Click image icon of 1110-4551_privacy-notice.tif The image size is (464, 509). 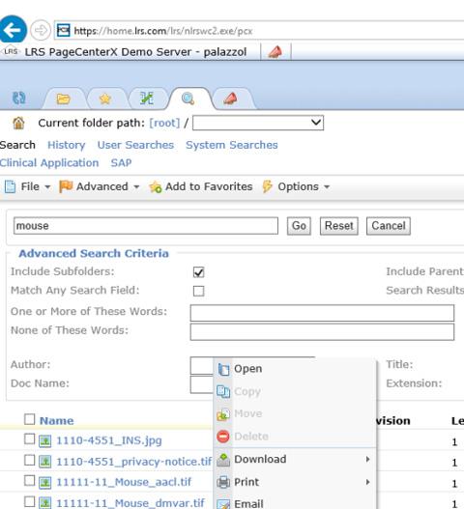[45, 462]
